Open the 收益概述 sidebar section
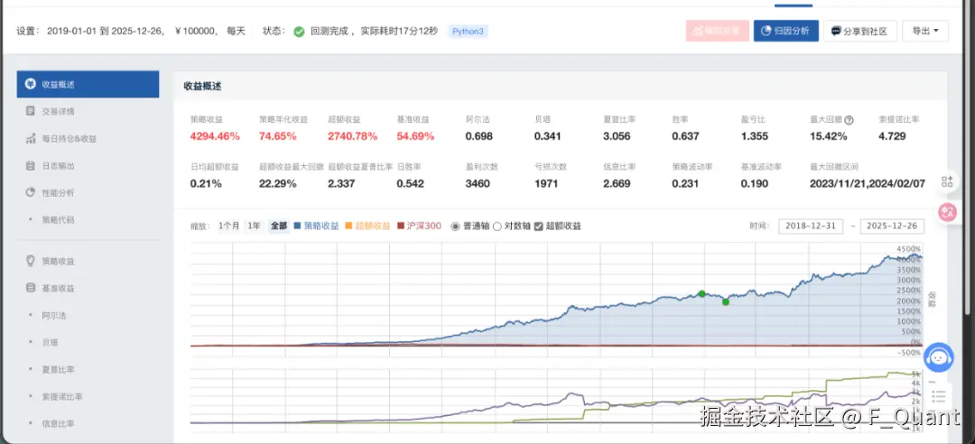This screenshot has height=444, width=975. 88,84
